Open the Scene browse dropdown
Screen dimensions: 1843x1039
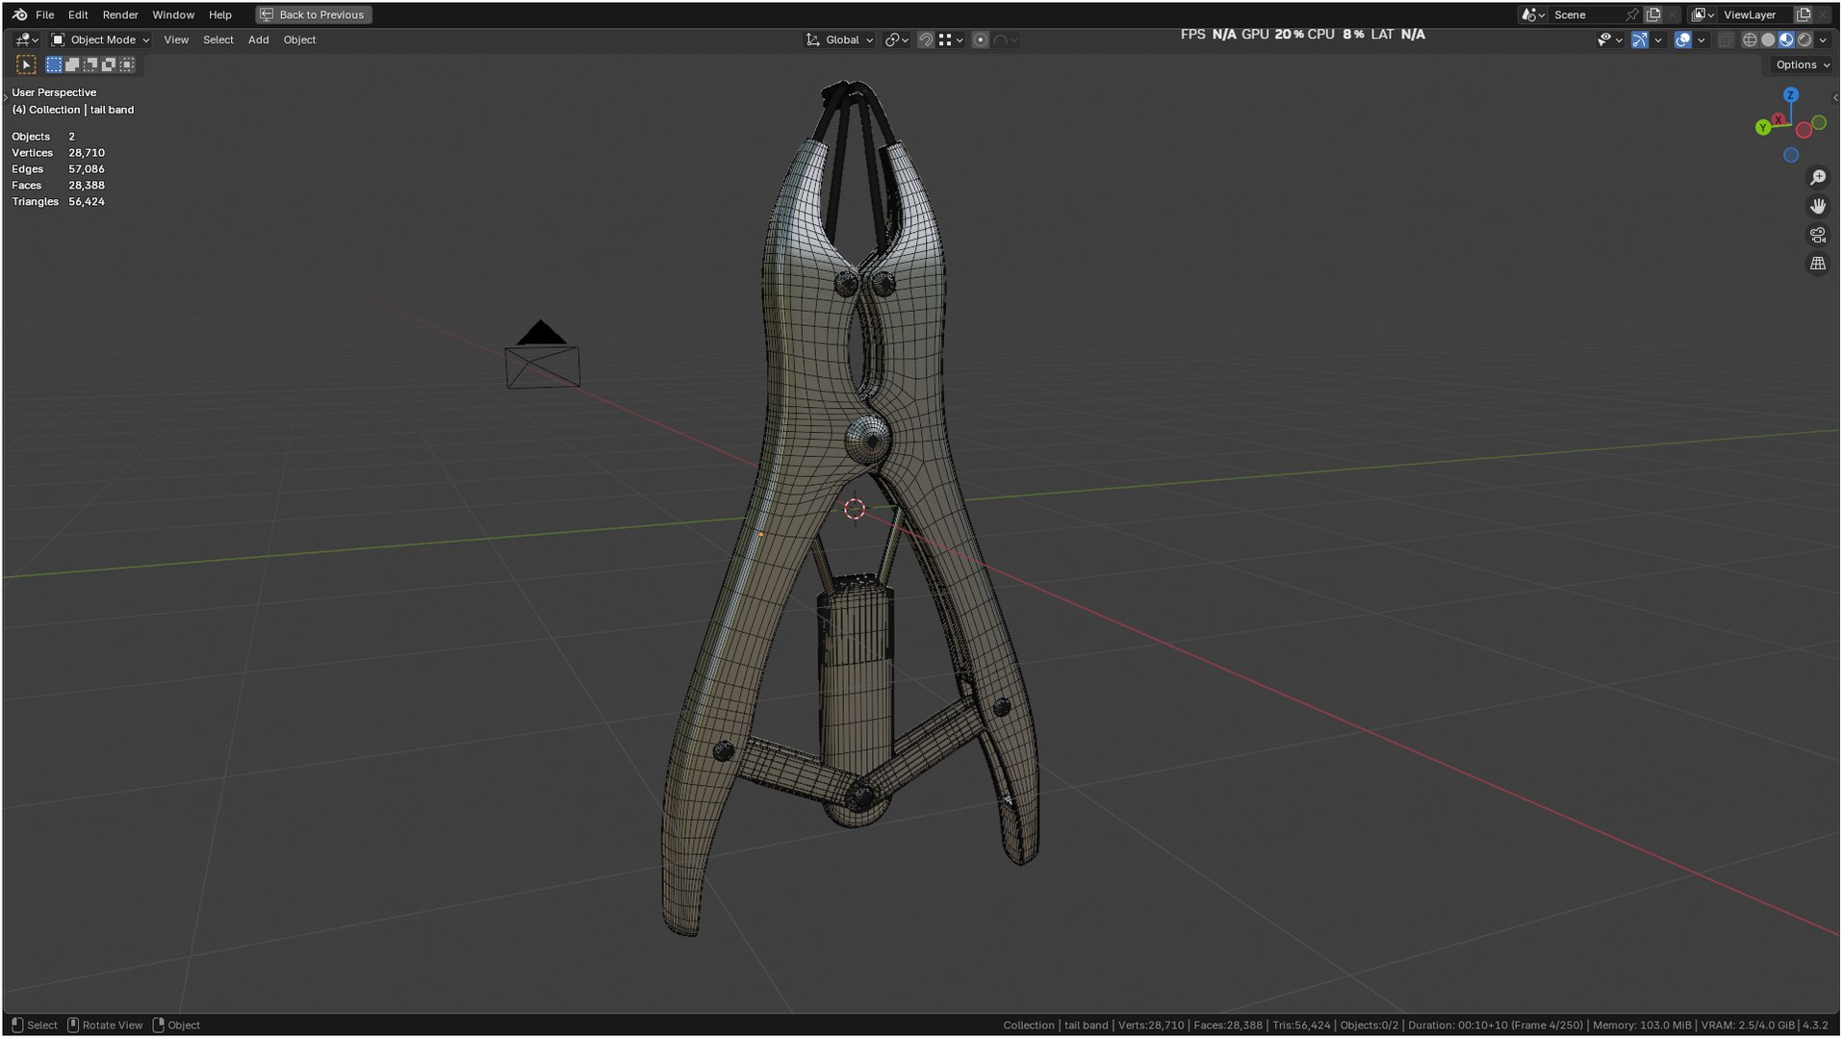point(1532,14)
